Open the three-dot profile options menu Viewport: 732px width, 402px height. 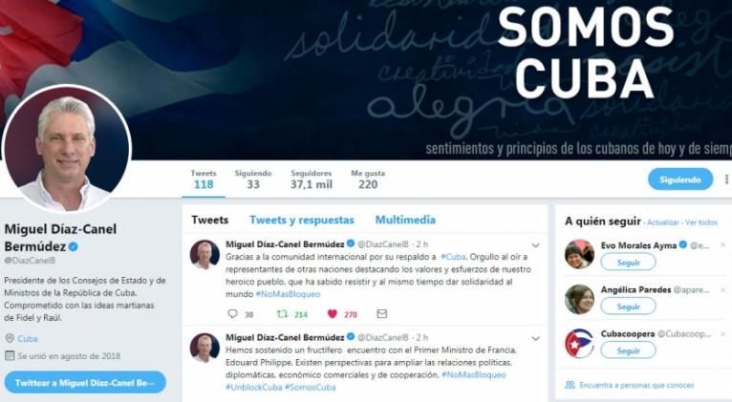click(x=726, y=180)
